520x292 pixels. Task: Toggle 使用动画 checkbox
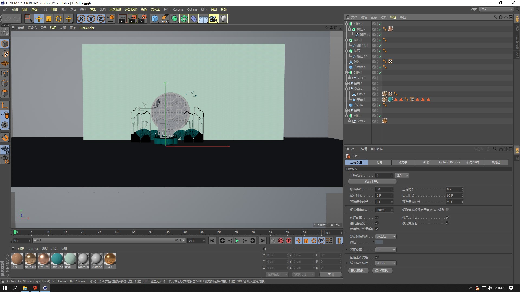coord(377,217)
